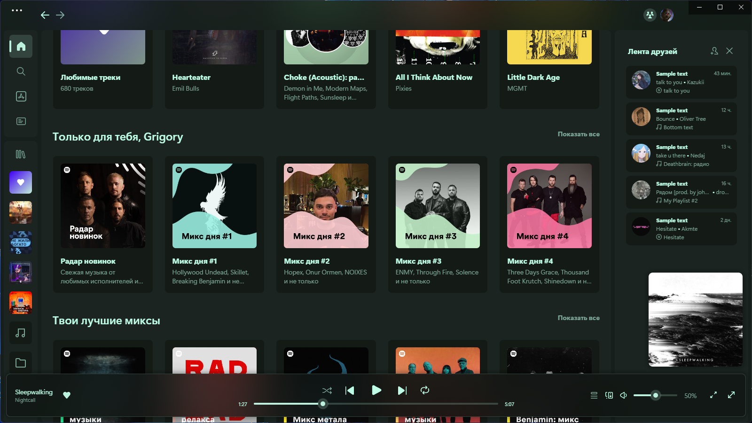This screenshot has width=752, height=423.
Task: Open Микс дня #2 card
Action: click(x=326, y=224)
